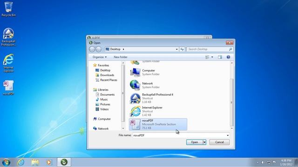Screen dimensions: 298x167
Task: Open the Windows Start menu orb
Action: coord(6,162)
